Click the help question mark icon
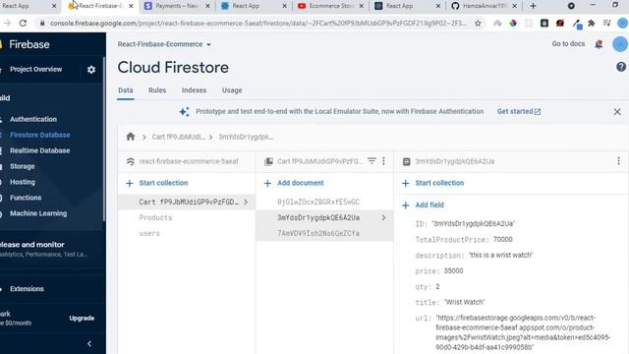This screenshot has height=354, width=629. pyautogui.click(x=621, y=67)
